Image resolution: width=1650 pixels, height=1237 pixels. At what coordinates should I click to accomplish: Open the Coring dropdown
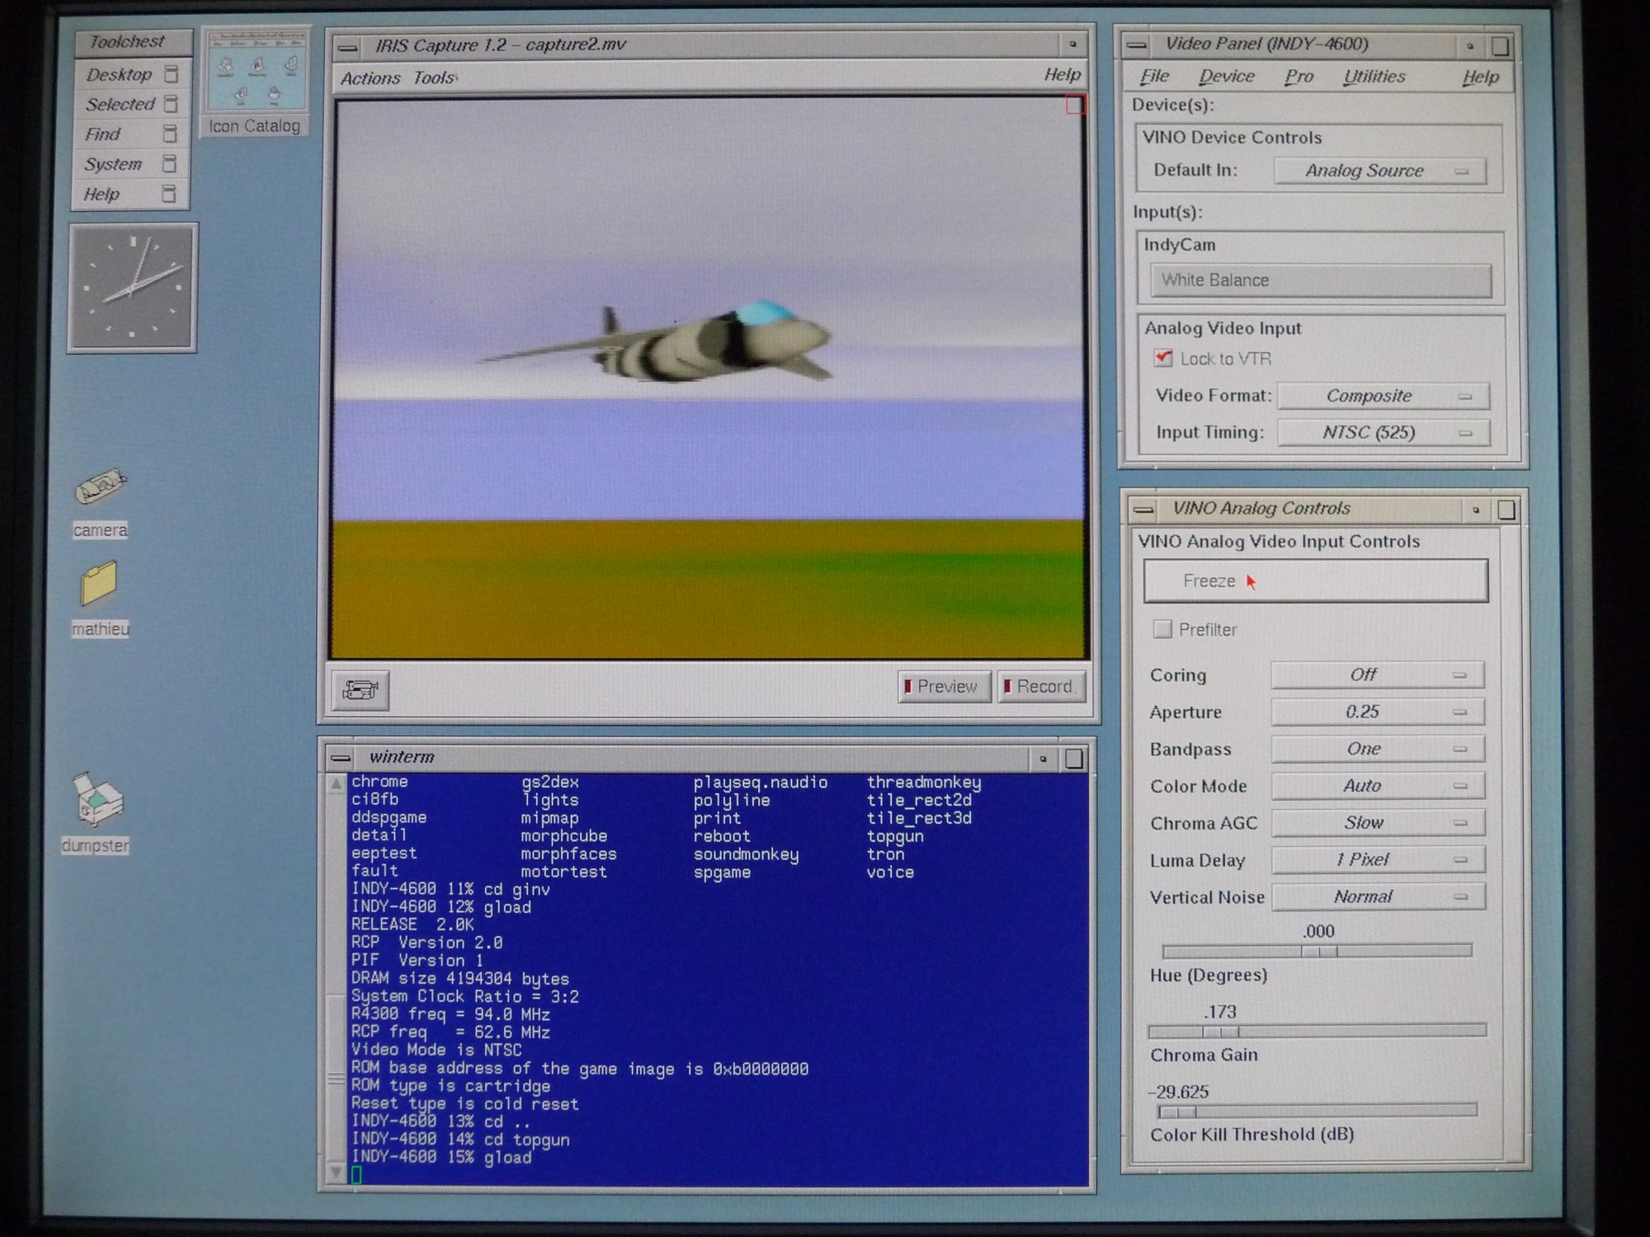pyautogui.click(x=1378, y=675)
